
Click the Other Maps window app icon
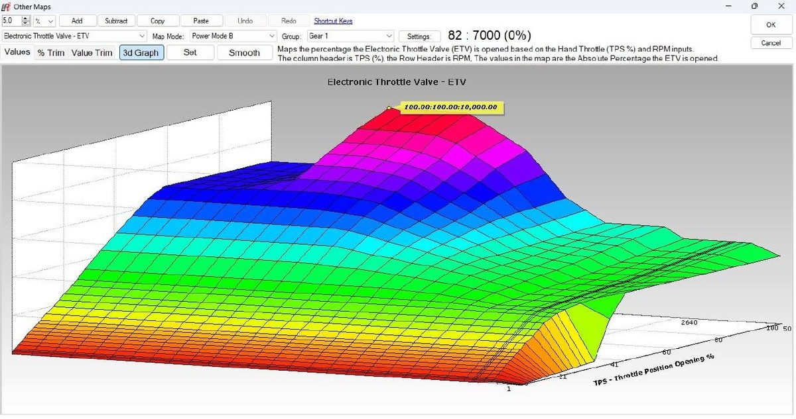pyautogui.click(x=6, y=6)
